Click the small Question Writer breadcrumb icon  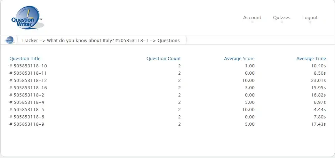[x=9, y=40]
